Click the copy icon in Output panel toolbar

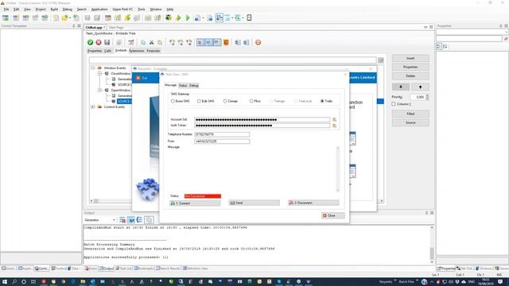(149, 220)
